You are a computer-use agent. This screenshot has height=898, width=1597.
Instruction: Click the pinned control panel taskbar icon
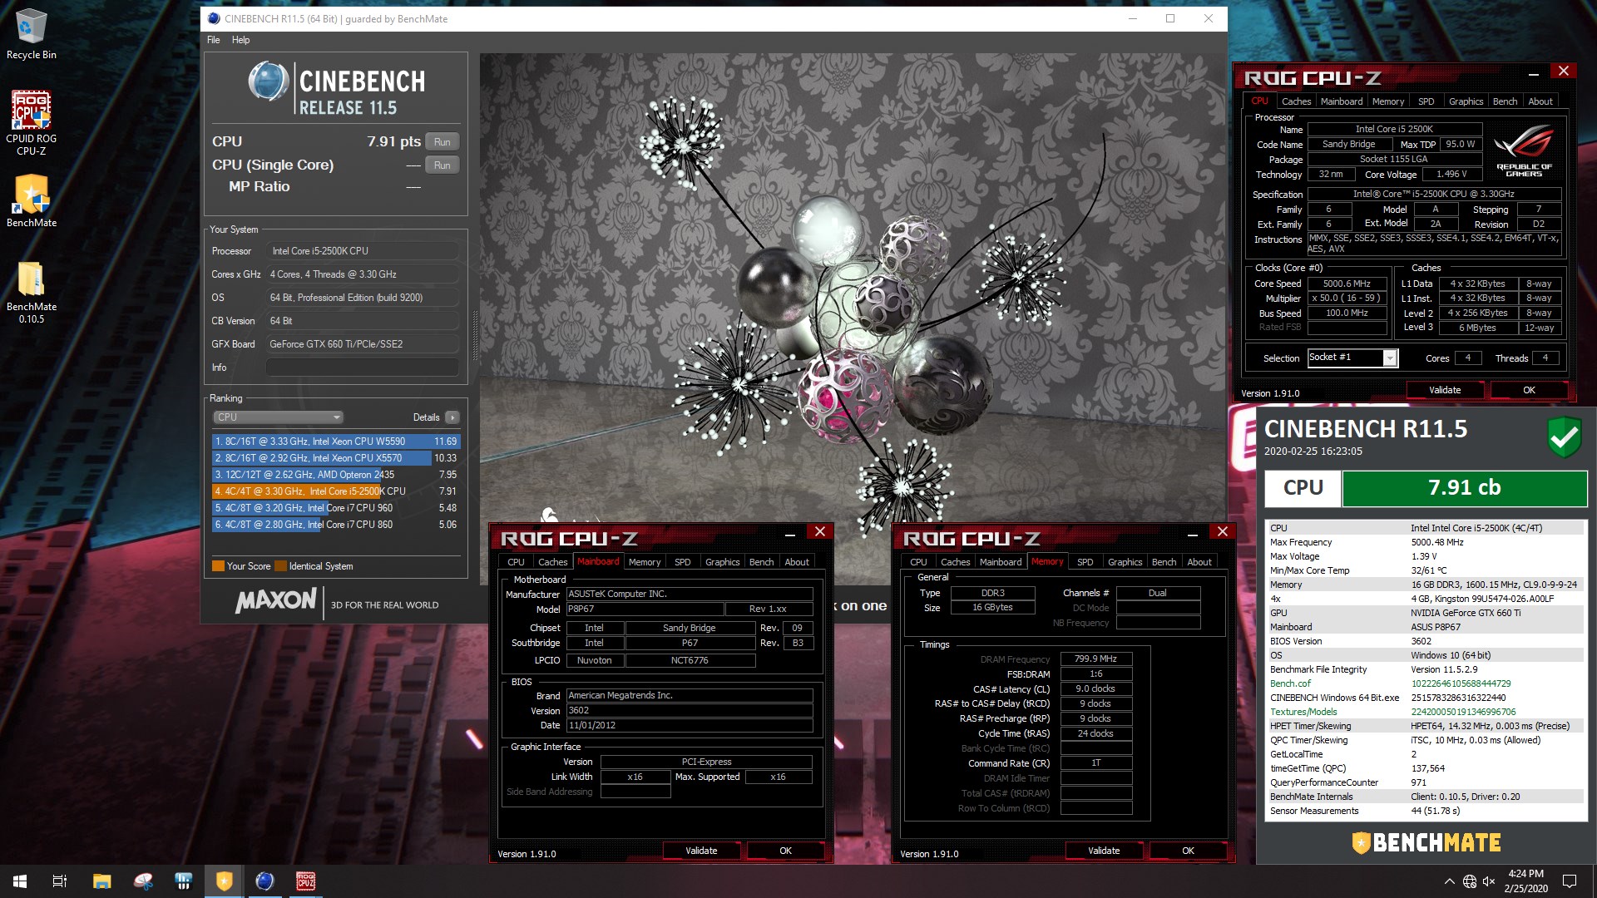coord(184,881)
